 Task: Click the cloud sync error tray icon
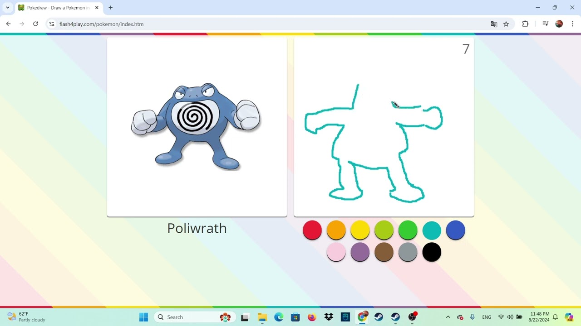coord(460,317)
